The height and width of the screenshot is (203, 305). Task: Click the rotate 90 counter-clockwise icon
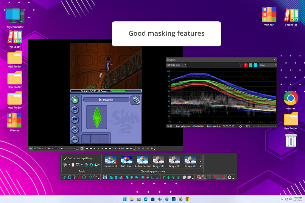pos(86,165)
